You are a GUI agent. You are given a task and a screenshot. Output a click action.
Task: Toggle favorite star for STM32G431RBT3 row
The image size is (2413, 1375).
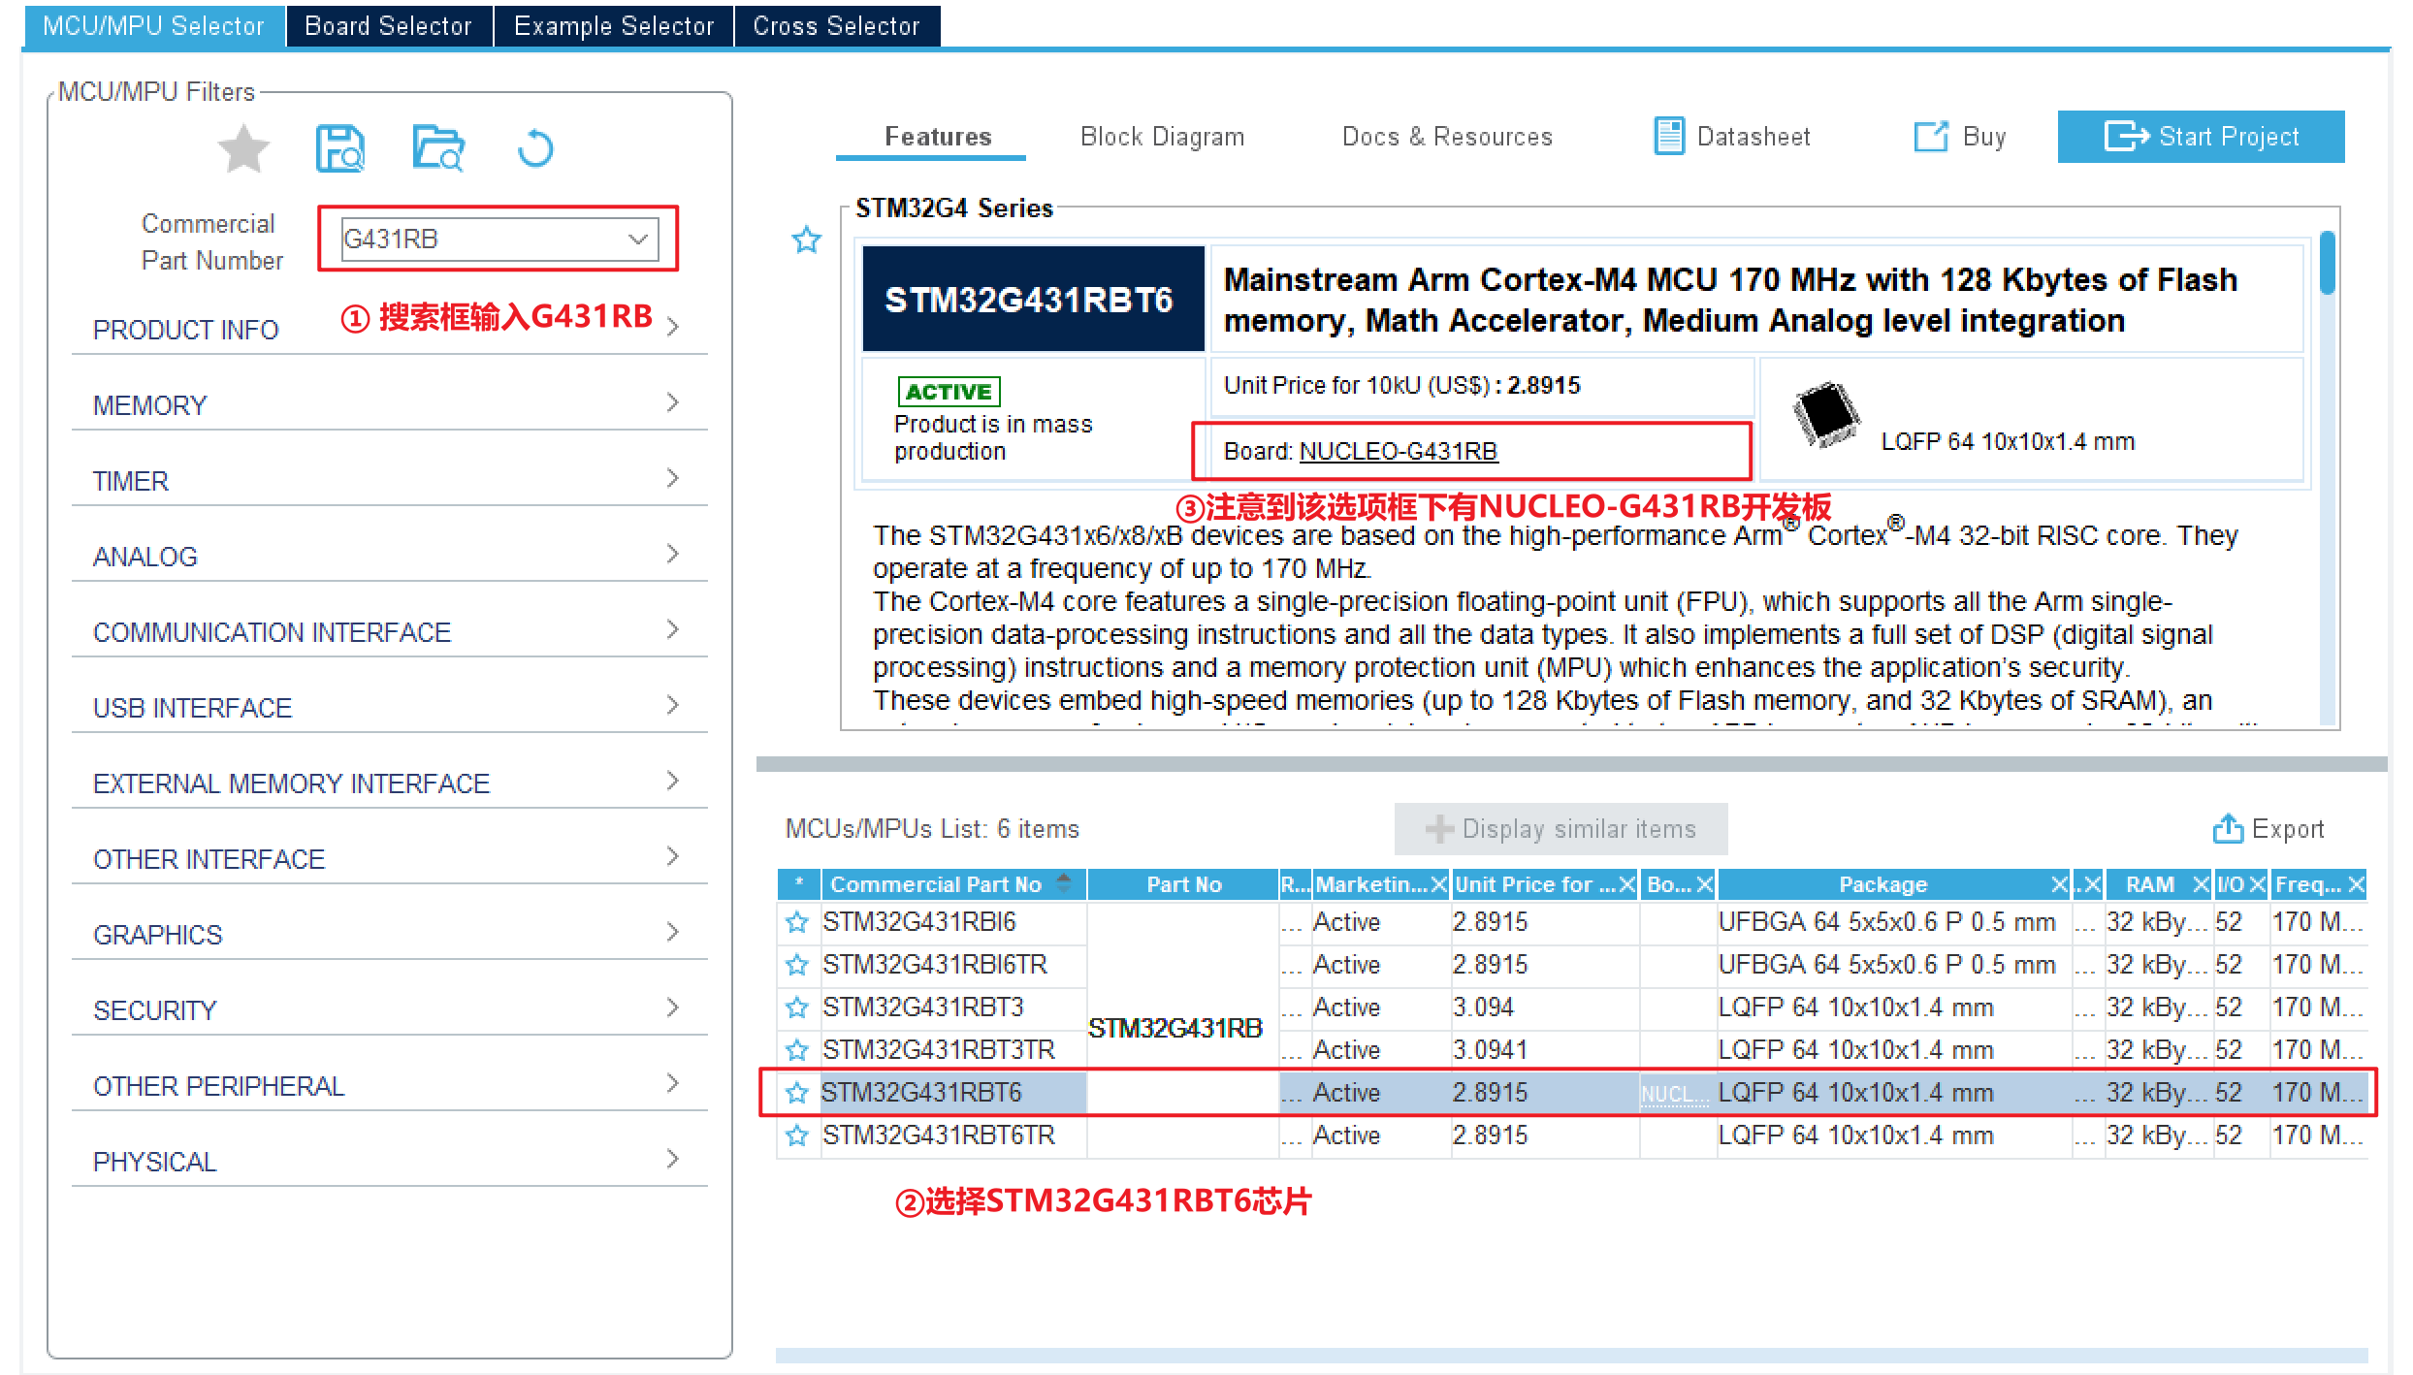[x=797, y=1007]
